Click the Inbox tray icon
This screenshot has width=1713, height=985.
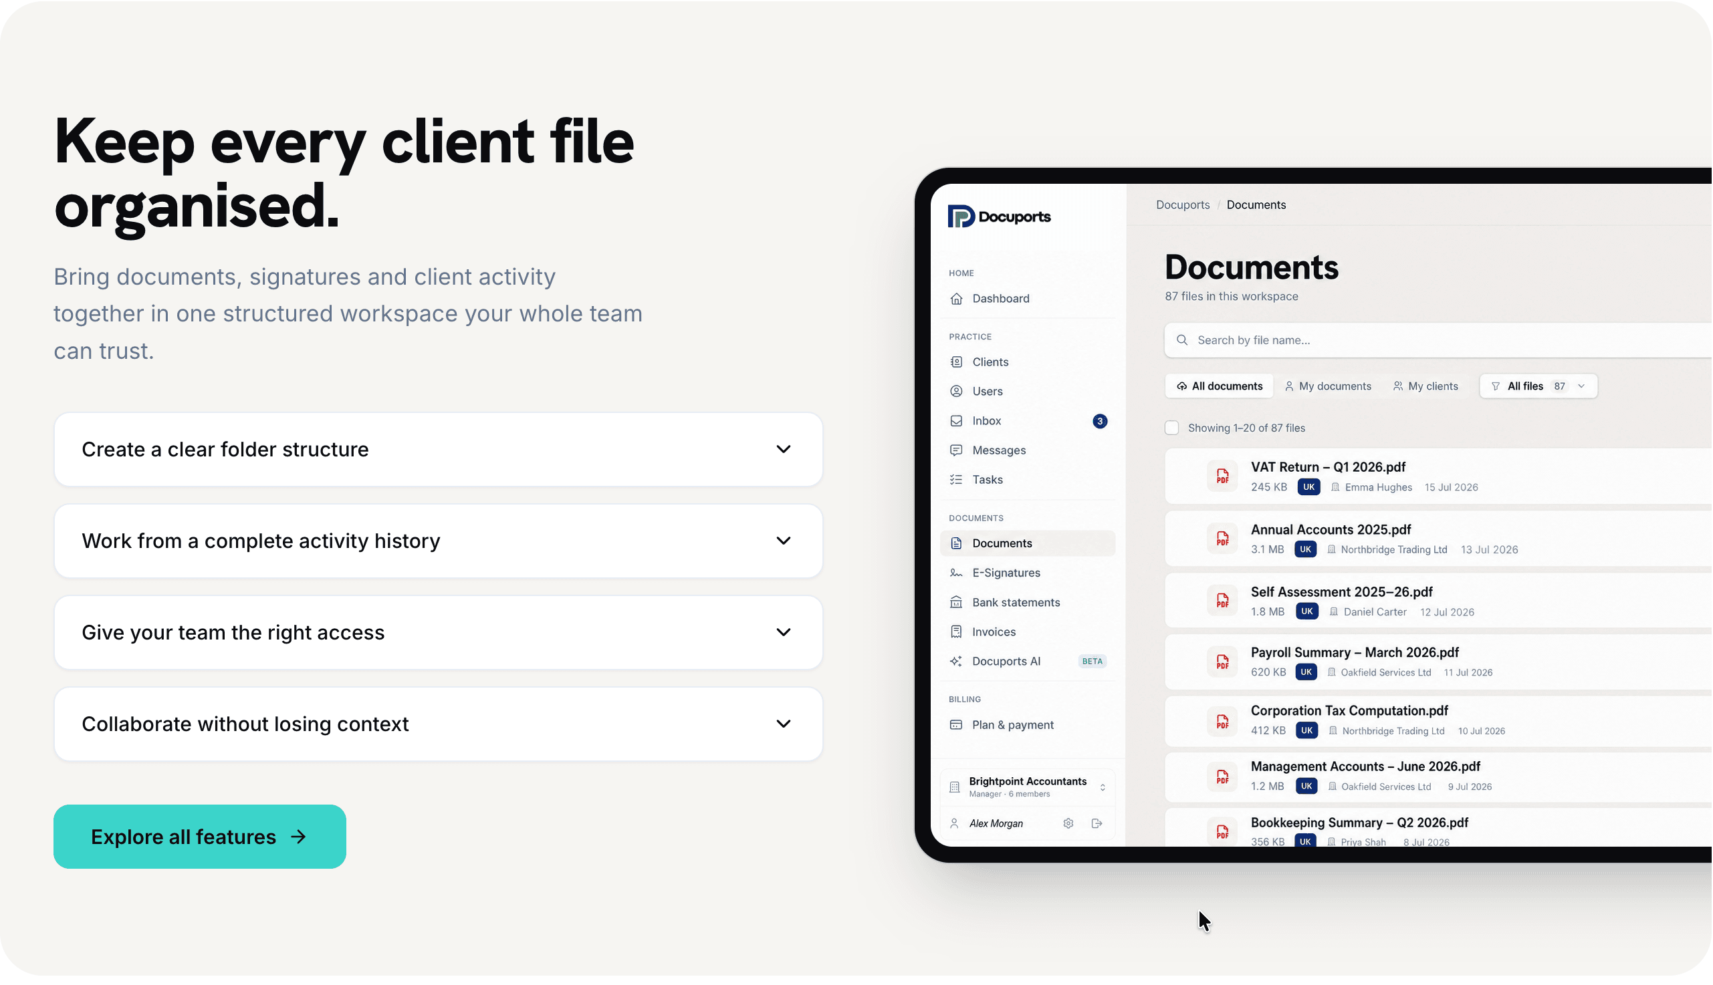[956, 421]
